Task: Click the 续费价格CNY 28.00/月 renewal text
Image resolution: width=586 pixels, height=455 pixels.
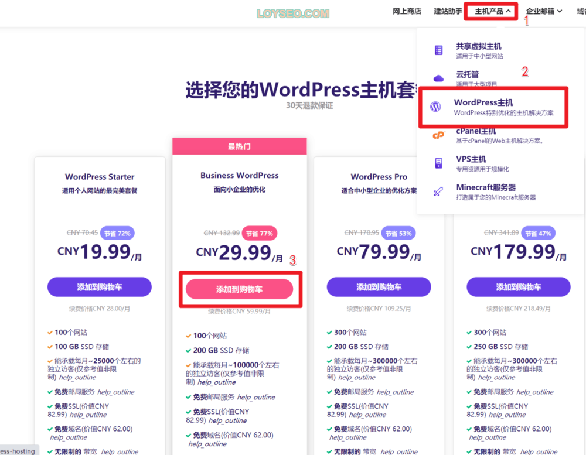Action: coord(100,309)
